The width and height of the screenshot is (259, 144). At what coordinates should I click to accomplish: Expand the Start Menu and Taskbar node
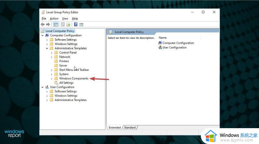pos(52,70)
